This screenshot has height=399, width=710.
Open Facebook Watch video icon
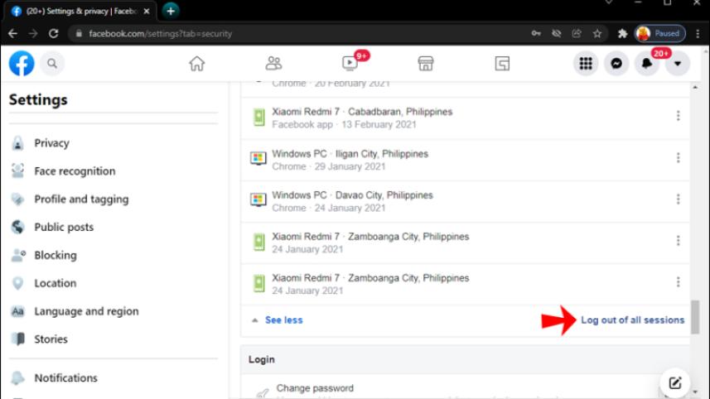(x=350, y=64)
